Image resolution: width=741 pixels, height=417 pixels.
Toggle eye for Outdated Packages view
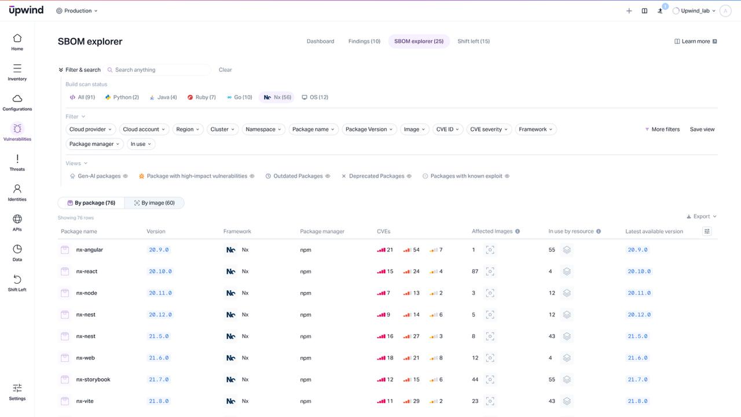pyautogui.click(x=328, y=176)
